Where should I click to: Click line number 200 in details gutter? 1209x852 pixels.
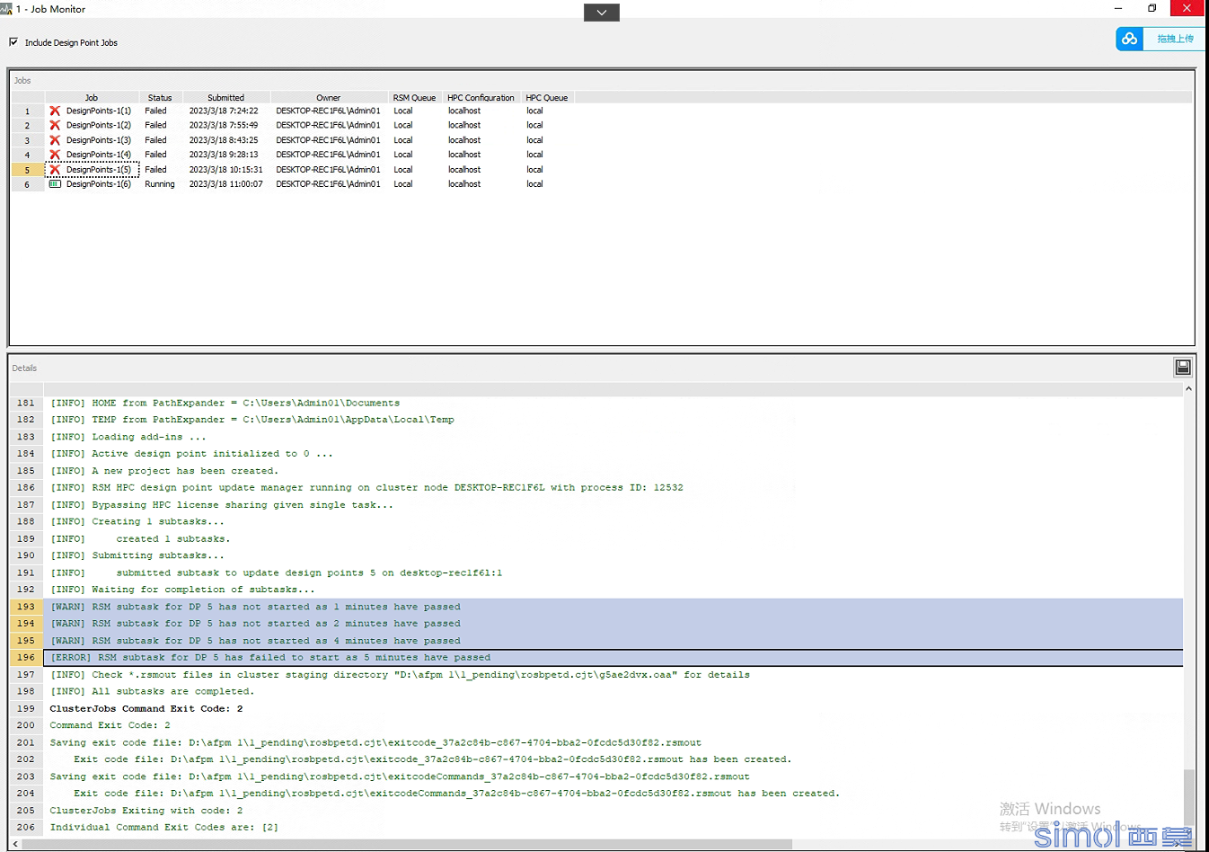pyautogui.click(x=26, y=725)
